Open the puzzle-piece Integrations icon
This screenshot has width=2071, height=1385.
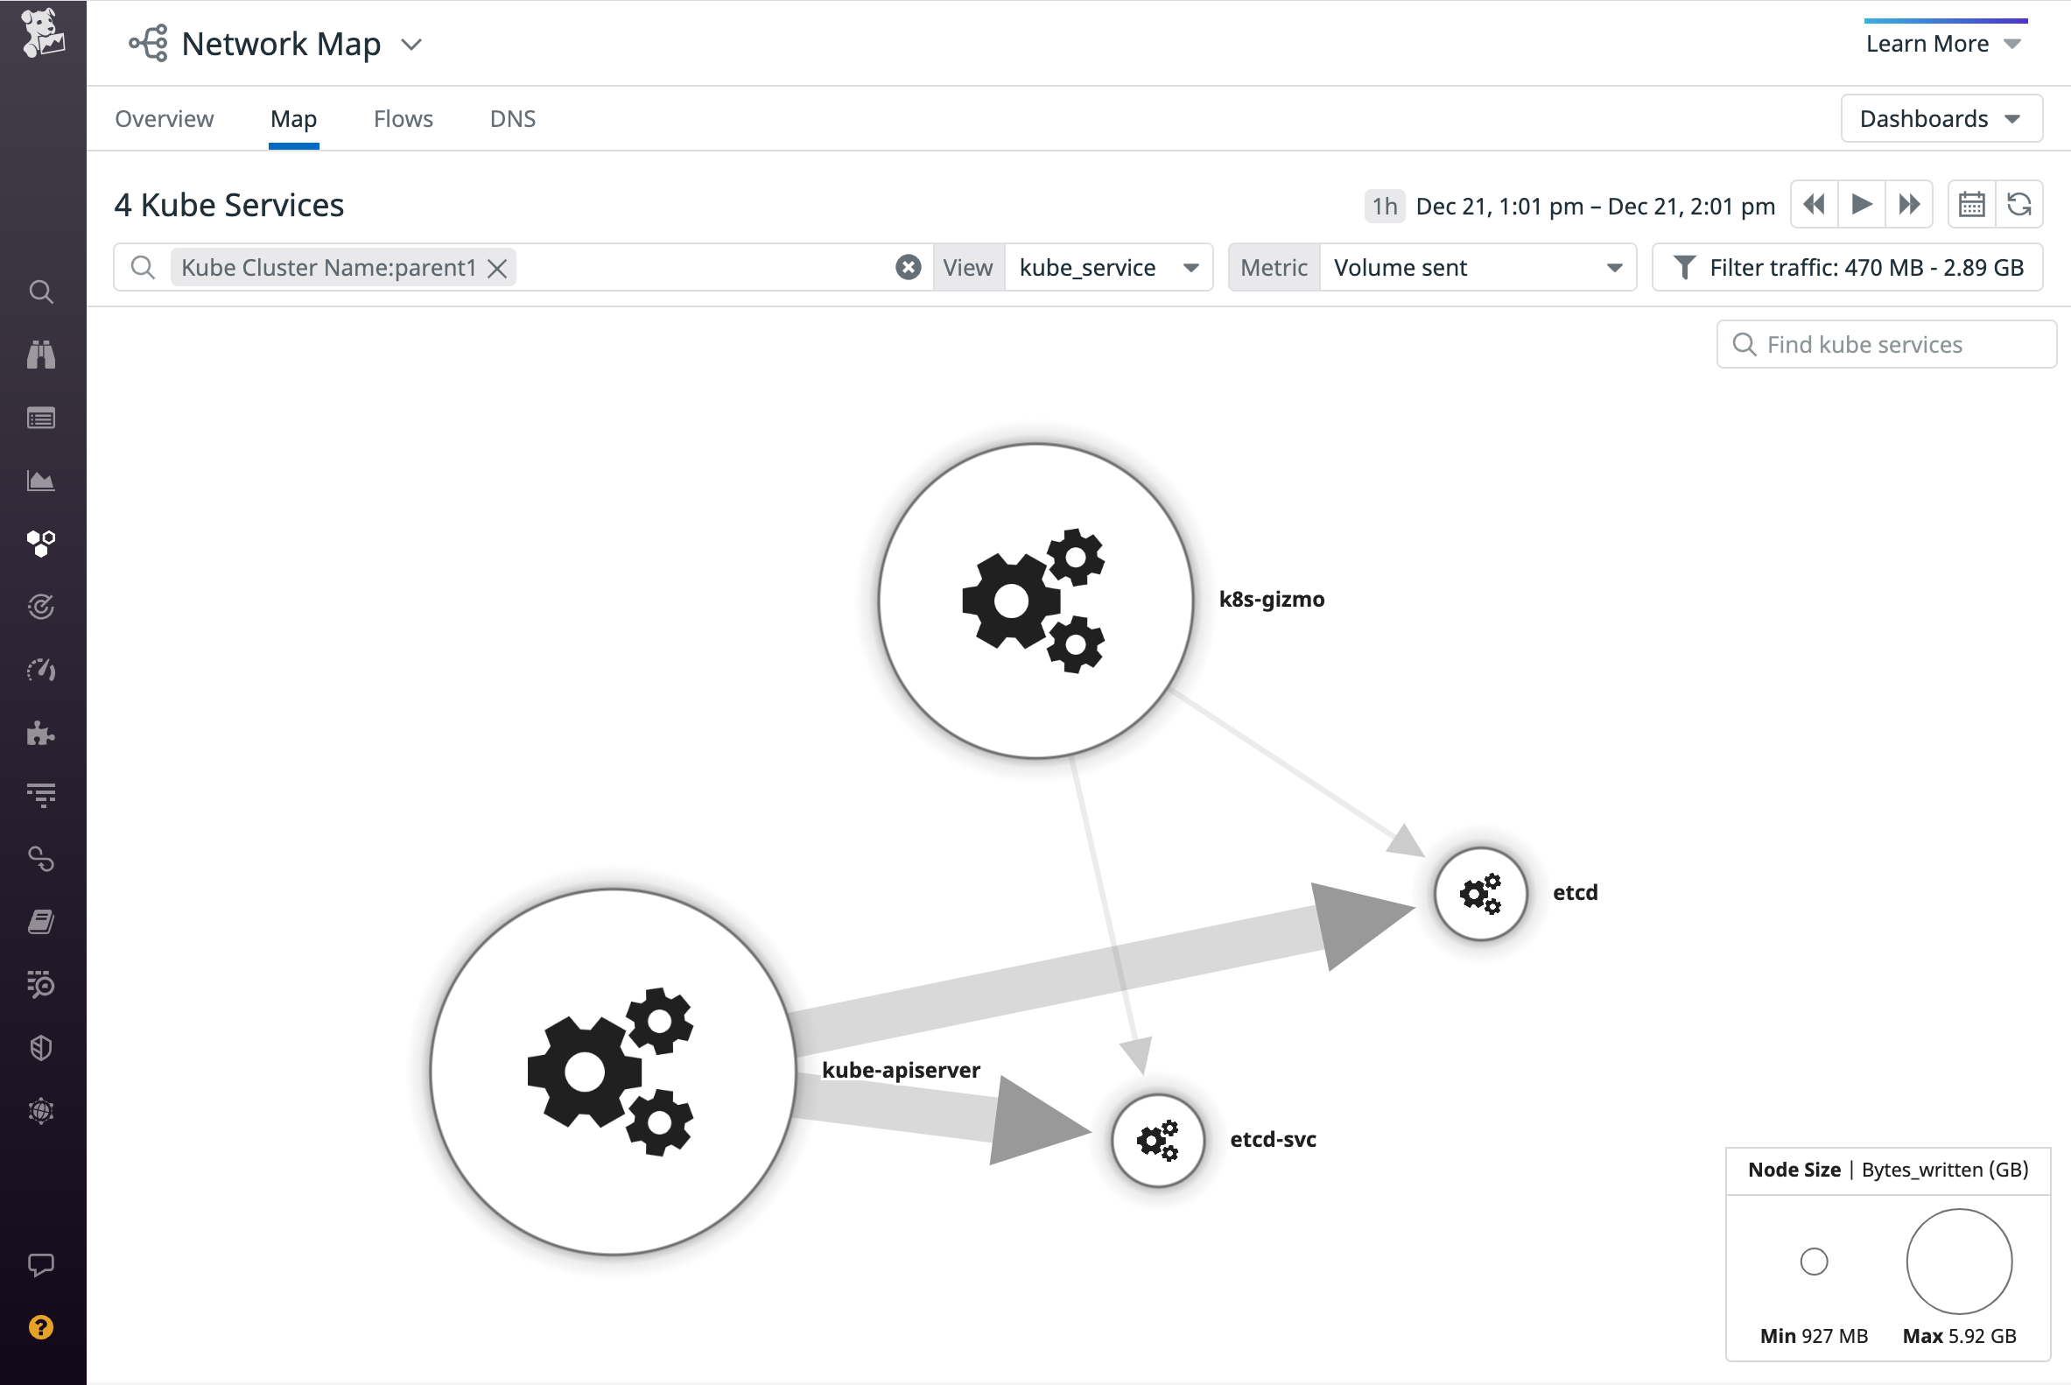(x=41, y=732)
